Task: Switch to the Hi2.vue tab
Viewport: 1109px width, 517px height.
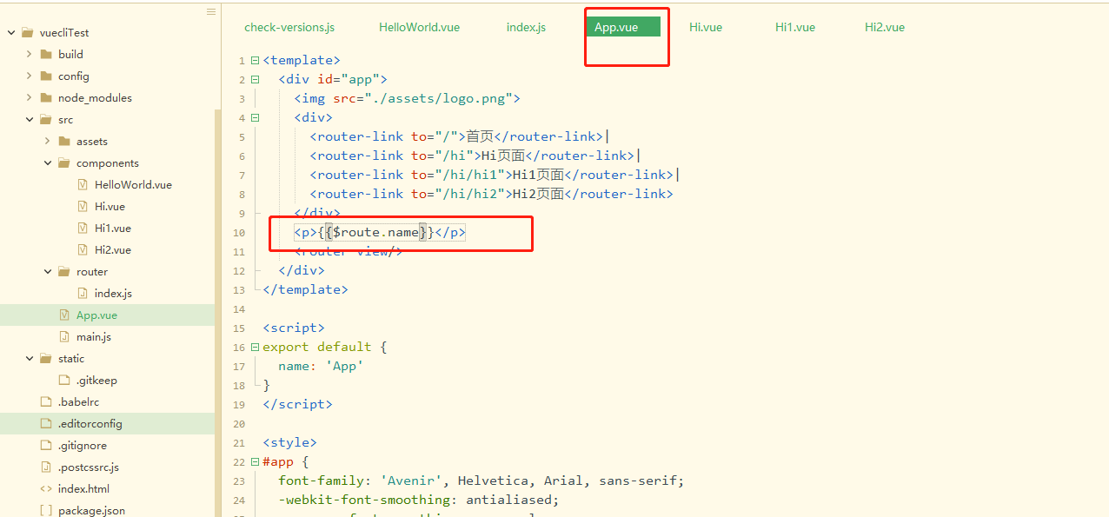Action: tap(885, 27)
